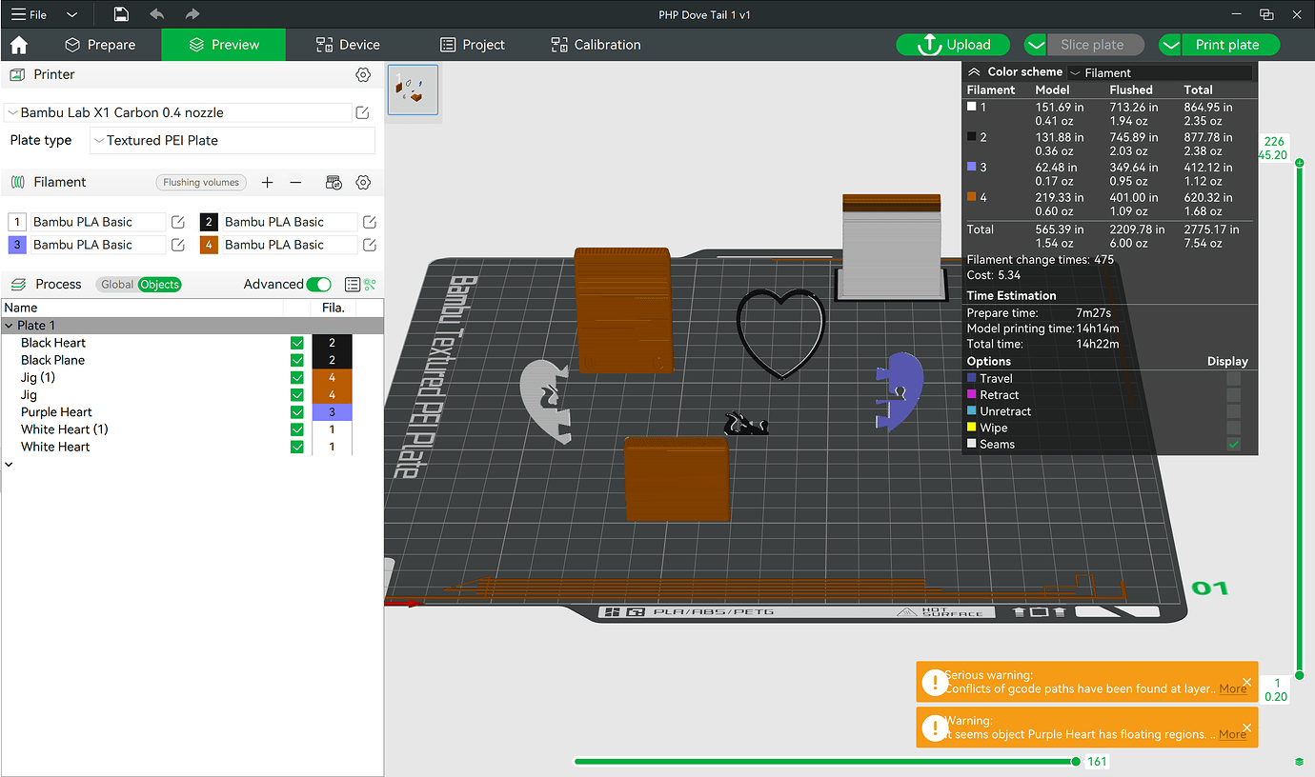This screenshot has height=777, width=1315.
Task: Open the Print plate dropdown arrow
Action: (1170, 45)
